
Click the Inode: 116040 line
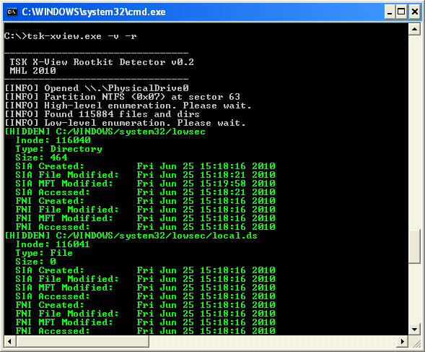53,140
